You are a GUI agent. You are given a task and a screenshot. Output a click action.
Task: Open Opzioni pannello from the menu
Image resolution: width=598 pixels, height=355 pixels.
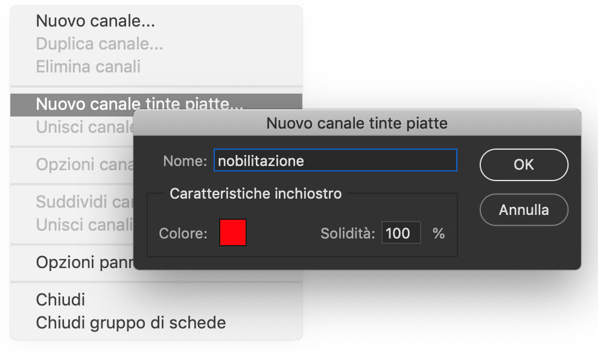(84, 263)
